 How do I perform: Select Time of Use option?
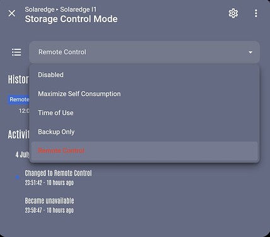click(x=144, y=112)
